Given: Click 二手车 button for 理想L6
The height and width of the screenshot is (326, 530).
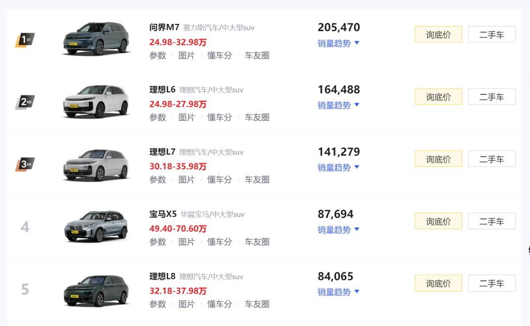Looking at the screenshot, I should tap(492, 97).
